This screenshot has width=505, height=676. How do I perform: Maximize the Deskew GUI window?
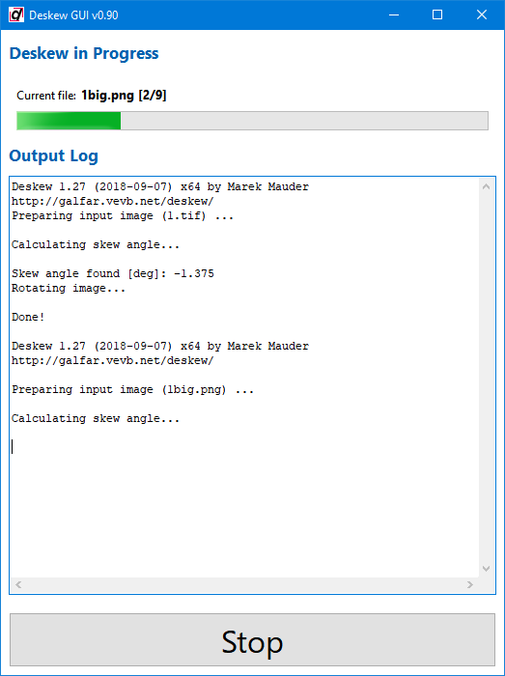(x=437, y=15)
